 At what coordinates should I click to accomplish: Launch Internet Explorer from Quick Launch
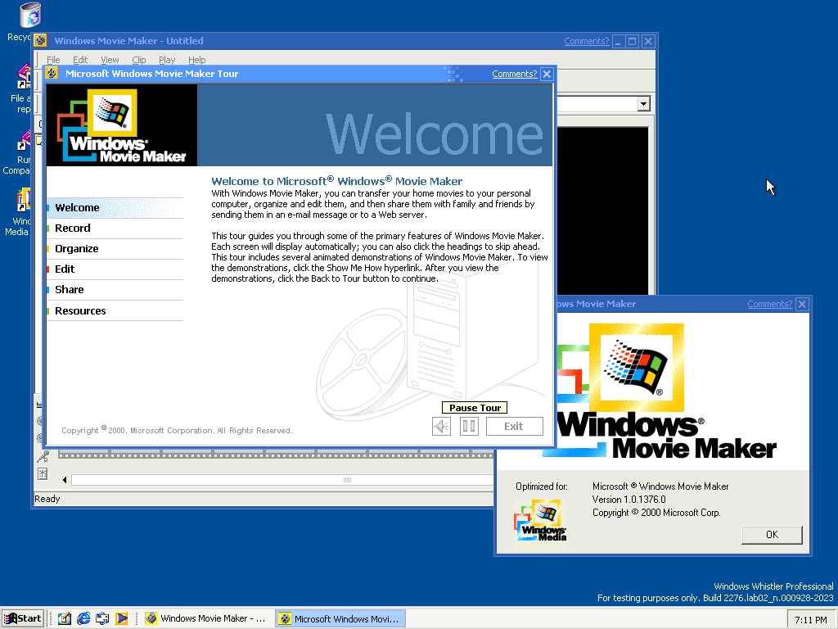tap(83, 618)
